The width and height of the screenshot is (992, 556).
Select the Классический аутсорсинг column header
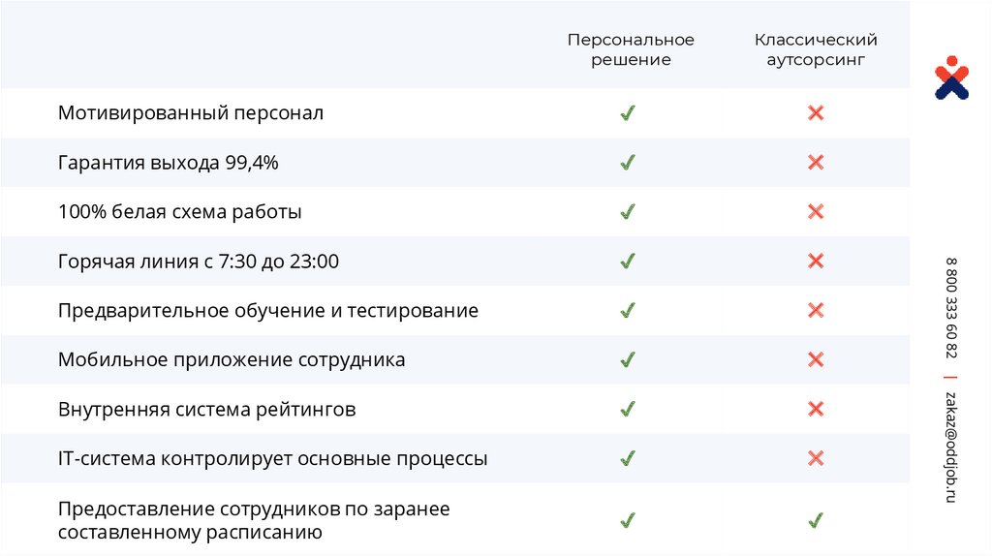point(816,49)
